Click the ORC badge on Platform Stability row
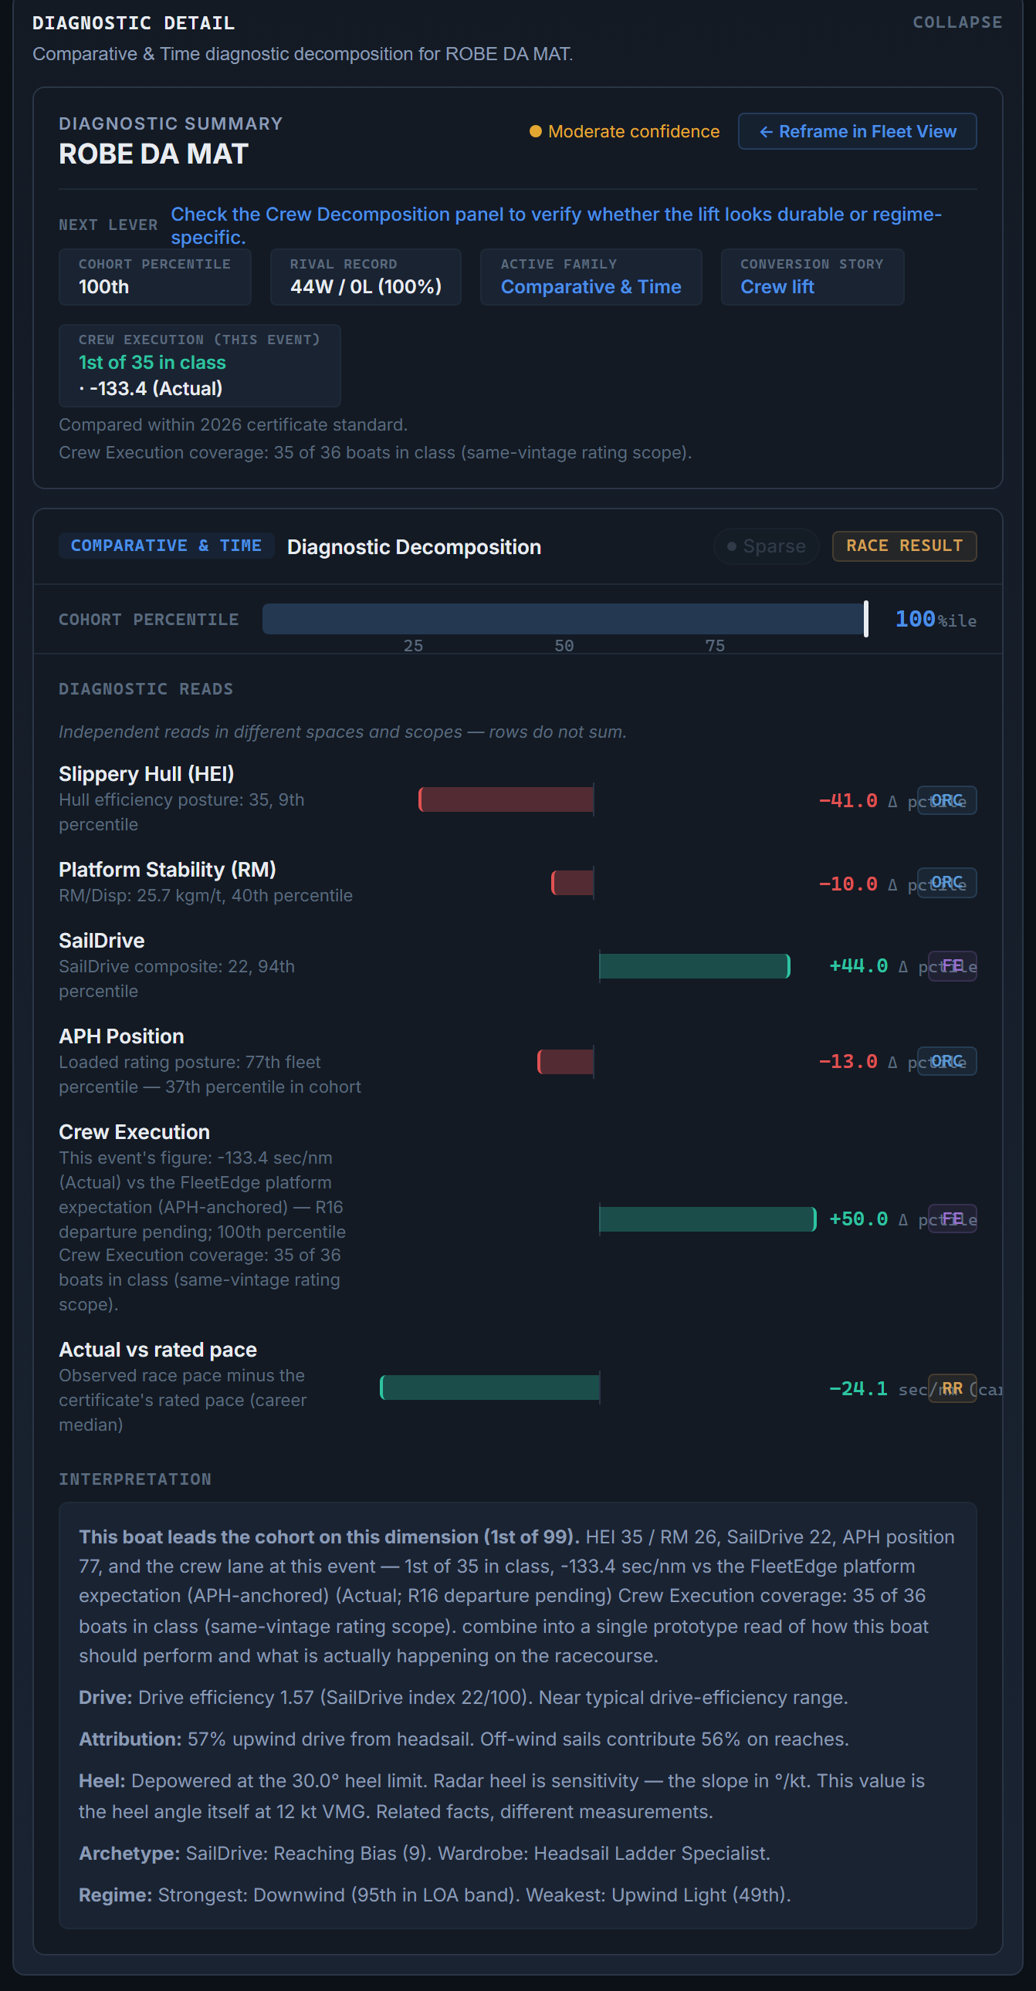The width and height of the screenshot is (1036, 1991). click(x=947, y=883)
